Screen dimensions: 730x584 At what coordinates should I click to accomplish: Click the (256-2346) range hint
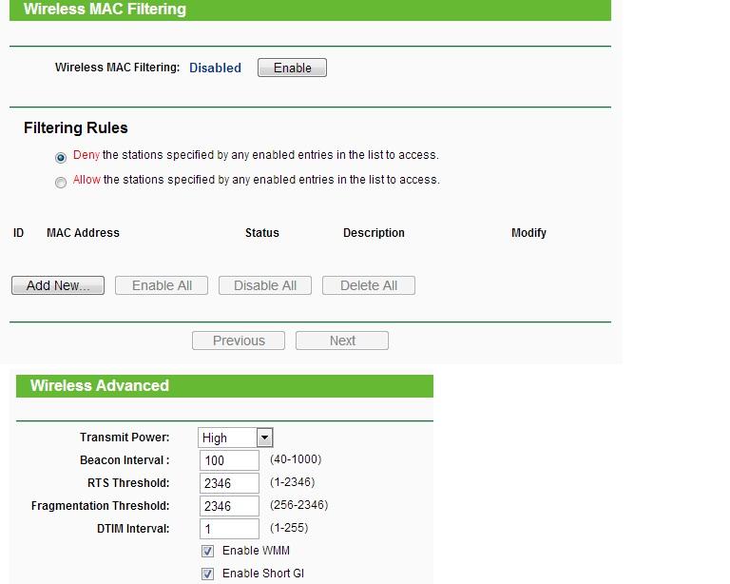(298, 505)
